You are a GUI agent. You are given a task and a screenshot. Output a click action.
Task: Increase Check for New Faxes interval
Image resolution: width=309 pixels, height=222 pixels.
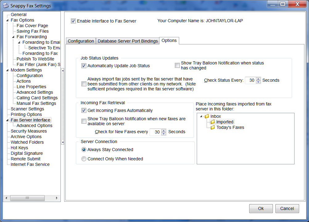(163, 130)
